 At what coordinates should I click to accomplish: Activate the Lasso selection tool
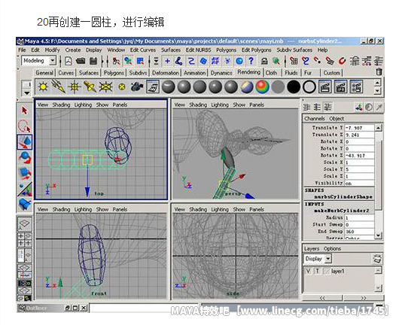point(24,126)
